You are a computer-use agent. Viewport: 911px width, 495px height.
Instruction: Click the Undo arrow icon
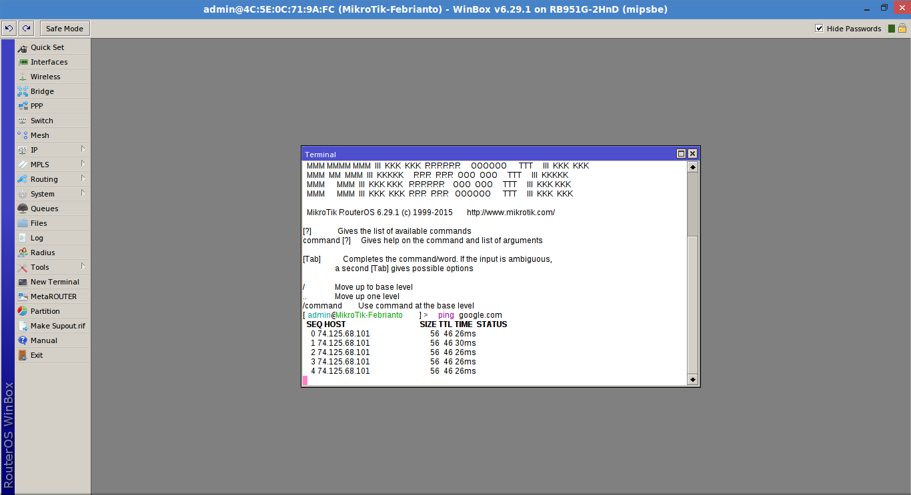[9, 29]
